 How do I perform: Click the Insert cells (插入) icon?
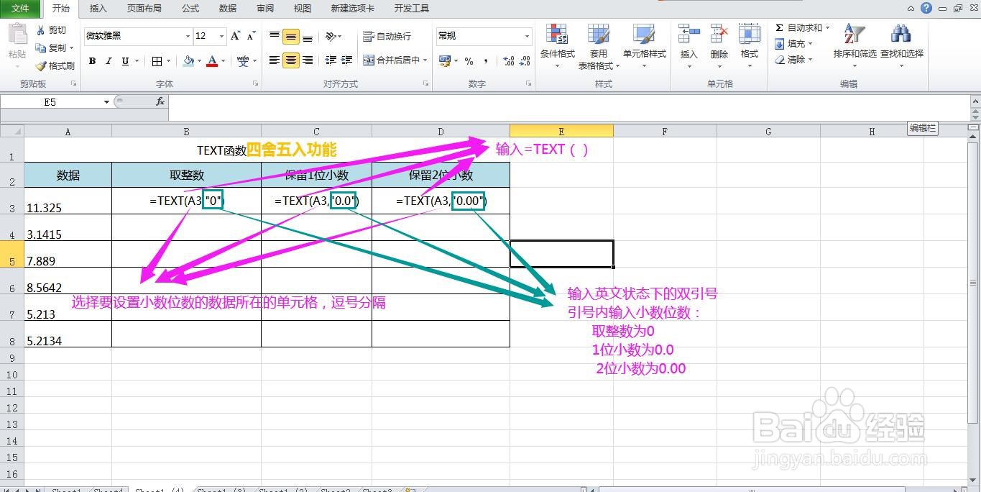[688, 34]
